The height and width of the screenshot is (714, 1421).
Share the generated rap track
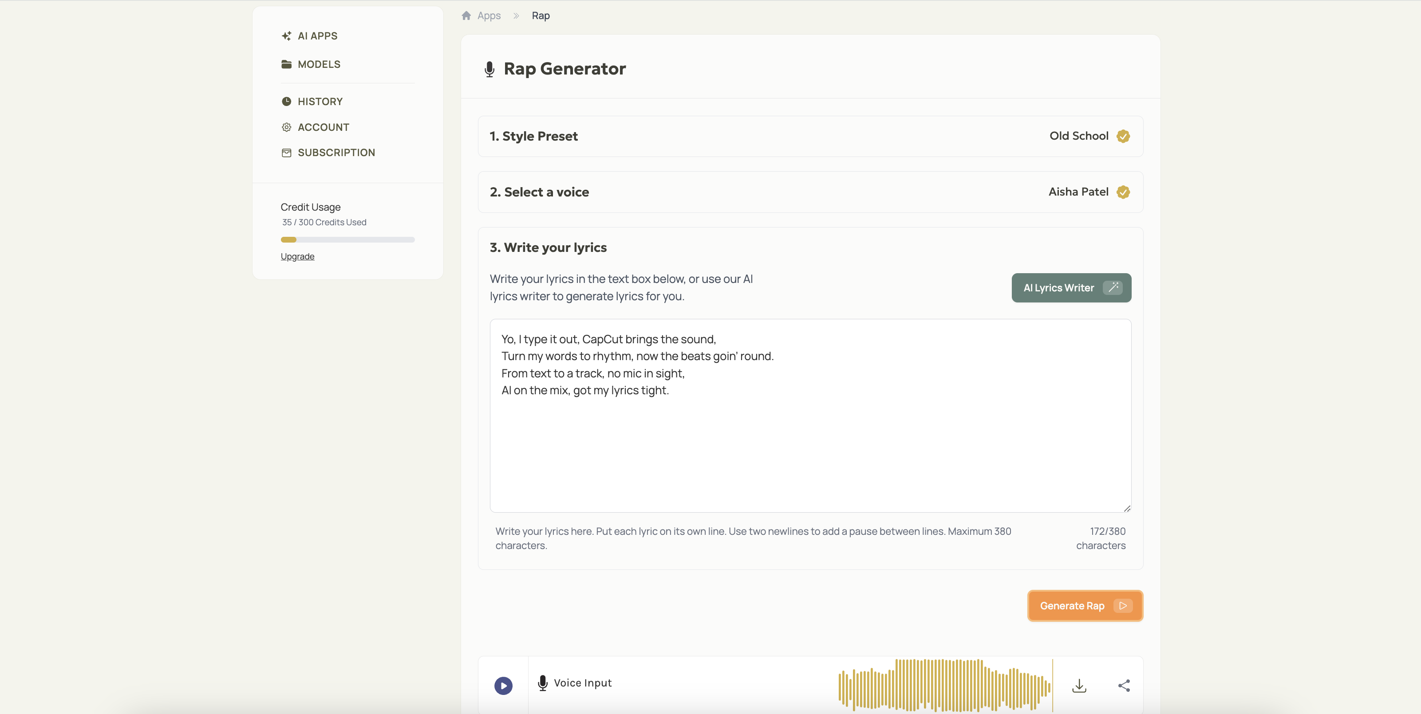[x=1124, y=685]
